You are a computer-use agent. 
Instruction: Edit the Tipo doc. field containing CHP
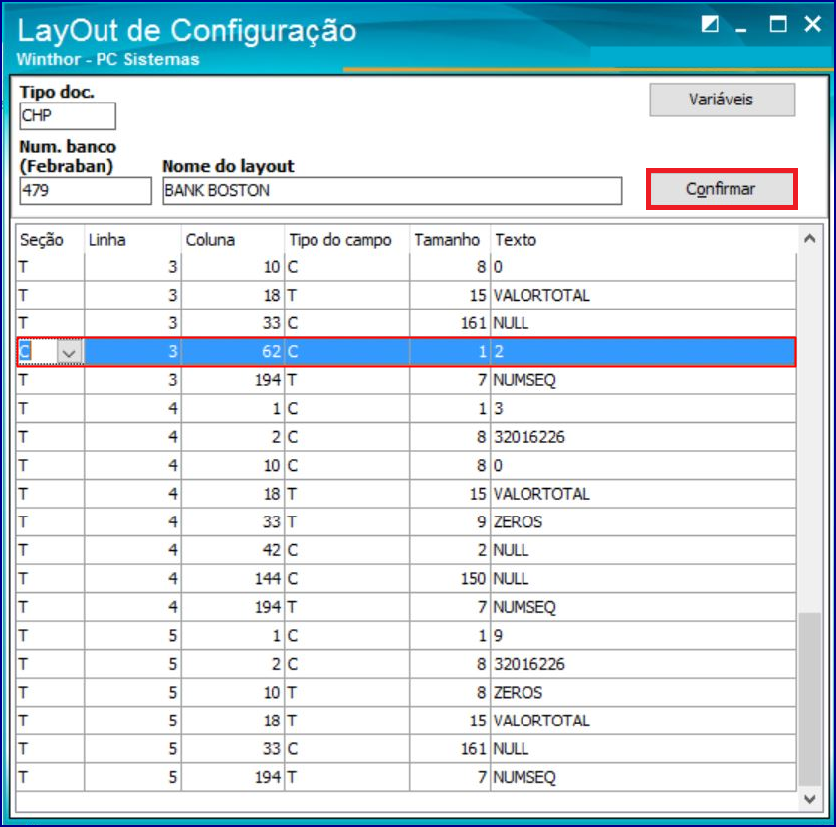coord(68,116)
